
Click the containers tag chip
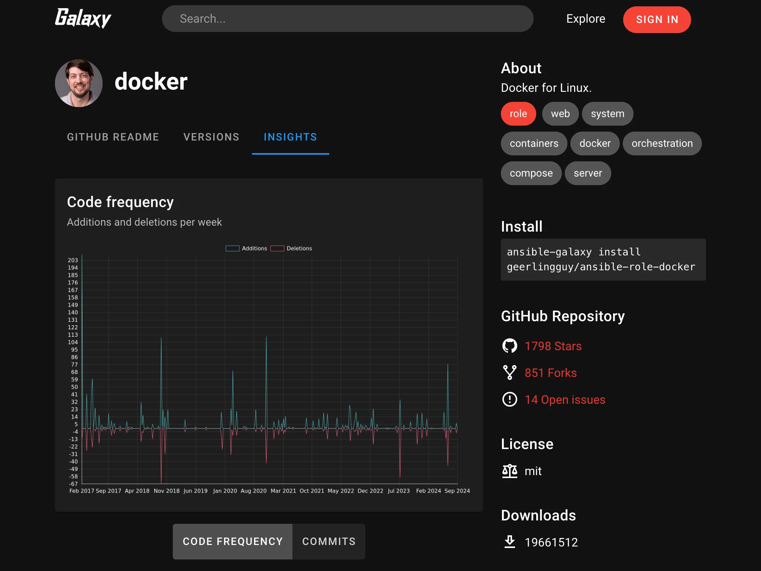(534, 143)
